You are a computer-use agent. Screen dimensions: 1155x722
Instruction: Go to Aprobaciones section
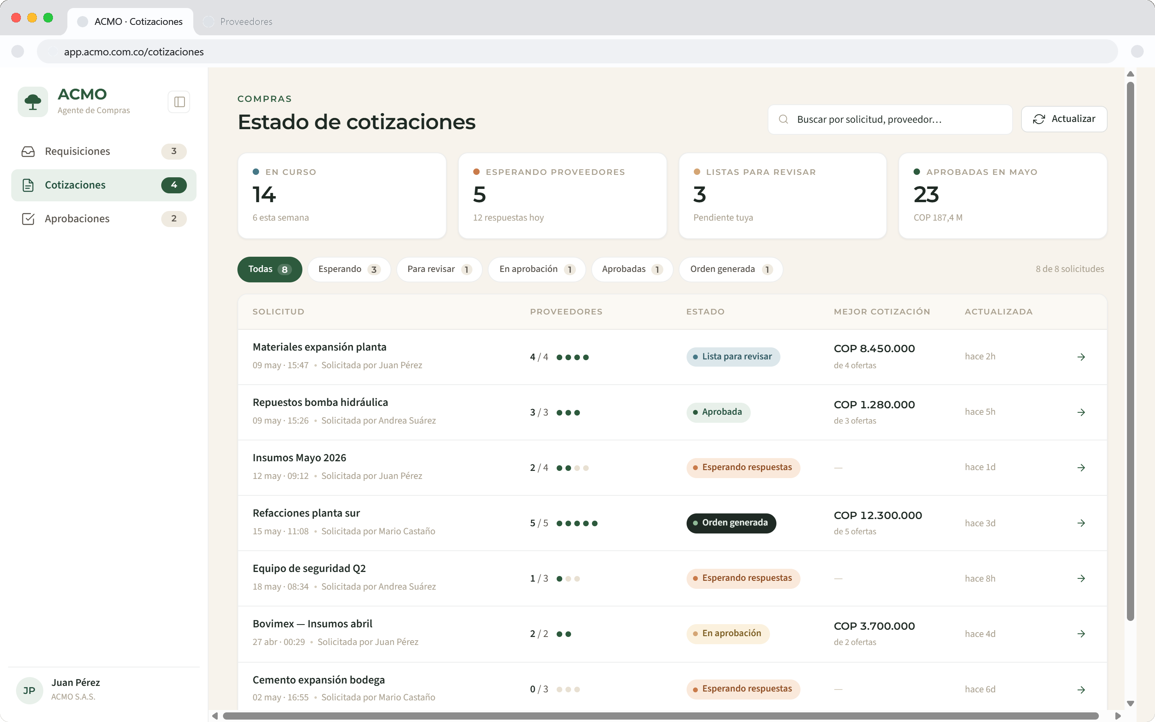[103, 219]
